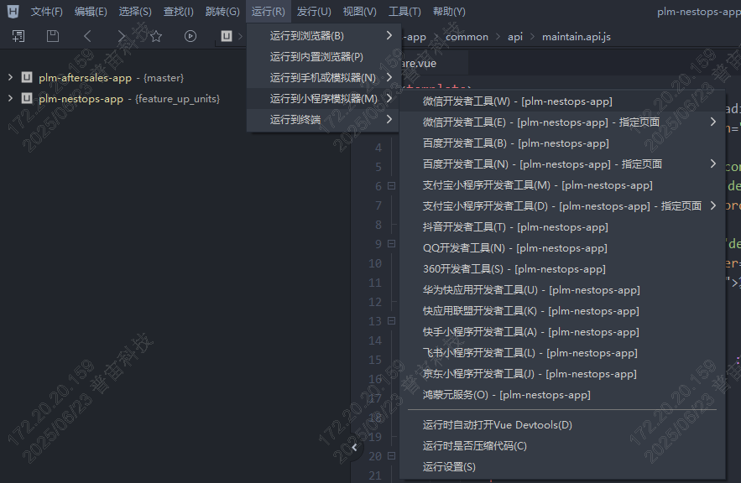Open 百度开发者工具(N) 指定页面 submenu
Image resolution: width=741 pixels, height=483 pixels.
(x=562, y=164)
